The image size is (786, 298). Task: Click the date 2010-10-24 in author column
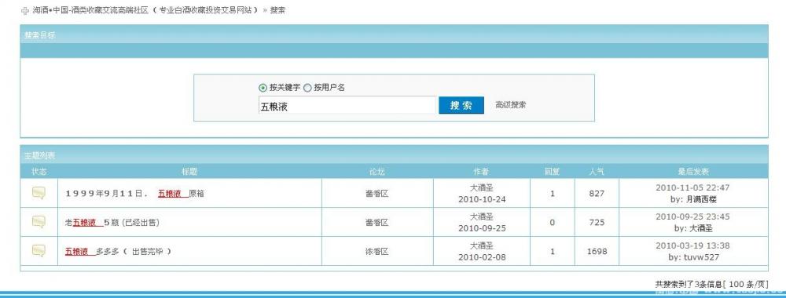coord(482,199)
